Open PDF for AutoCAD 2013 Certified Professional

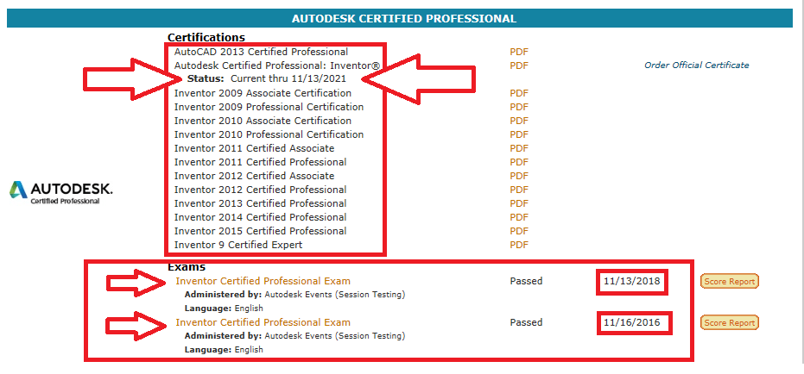coord(519,52)
